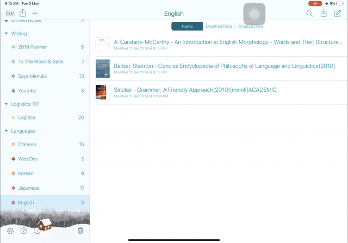Open the share icon beside Edit
The height and width of the screenshot is (243, 348).
(x=23, y=13)
